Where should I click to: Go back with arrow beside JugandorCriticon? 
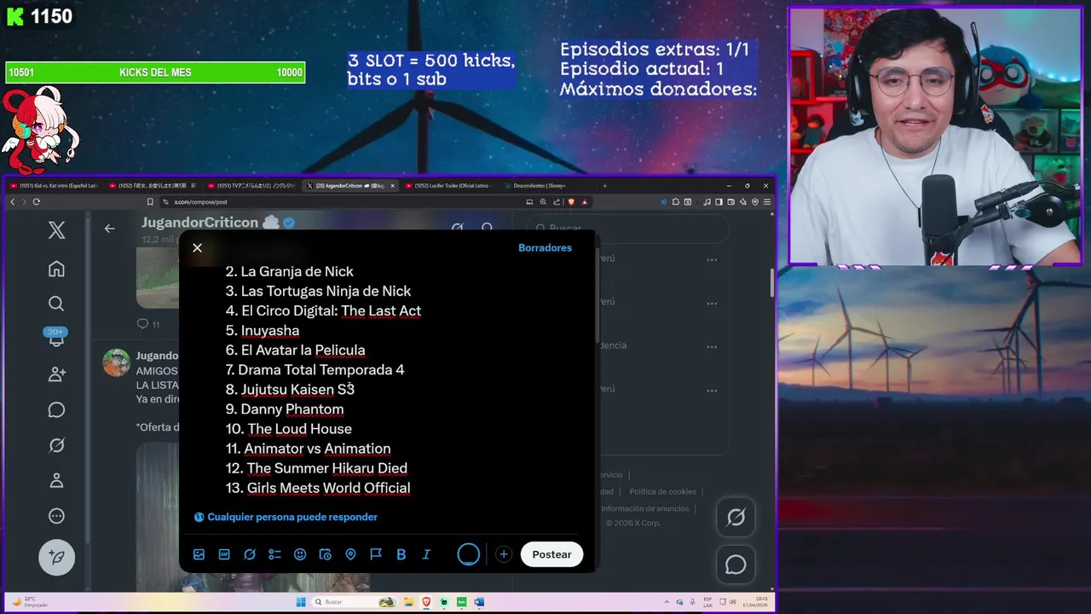109,229
